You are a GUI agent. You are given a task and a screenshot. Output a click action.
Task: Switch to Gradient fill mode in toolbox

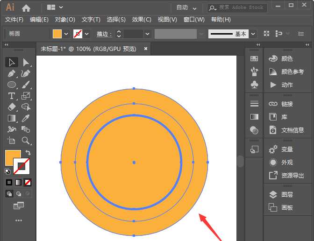18,182
